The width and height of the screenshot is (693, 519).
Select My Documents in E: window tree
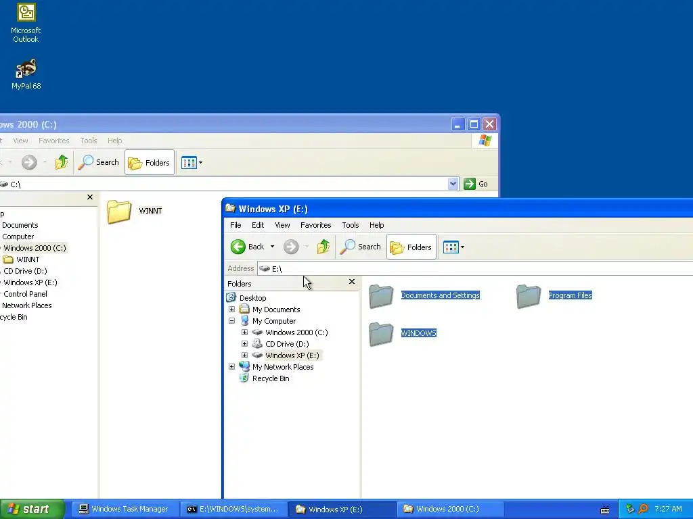pyautogui.click(x=276, y=310)
